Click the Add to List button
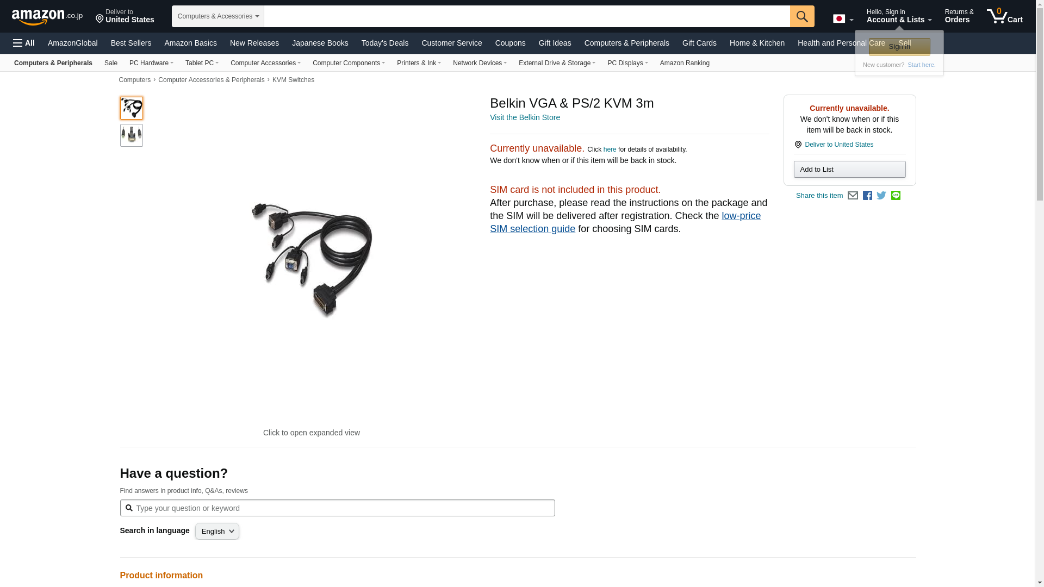This screenshot has width=1044, height=587. pos(849,170)
